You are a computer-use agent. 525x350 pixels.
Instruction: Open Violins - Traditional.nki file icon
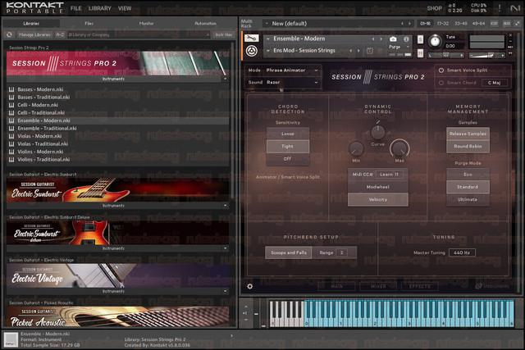[x=11, y=160]
